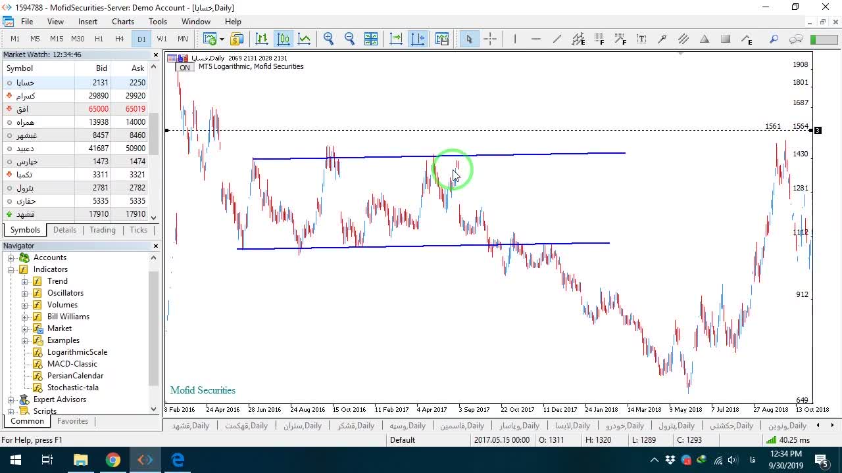Switch chart to candlesticks style

[284, 39]
